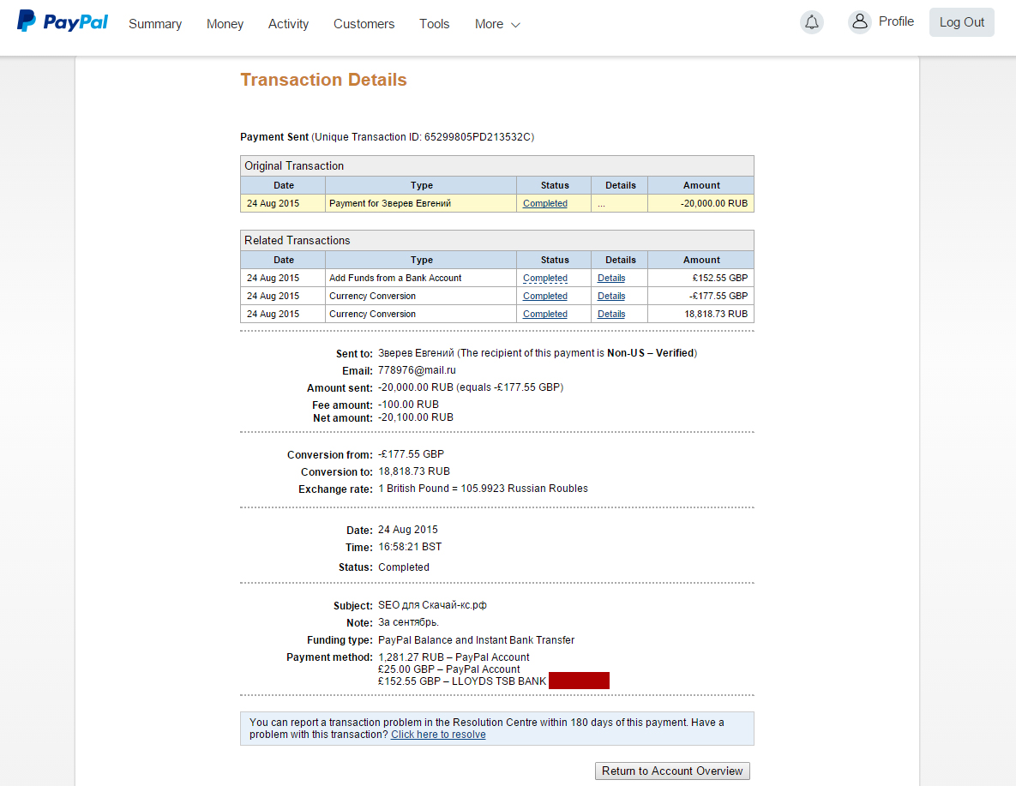
Task: Click the net amount -20,100.00 RUB
Action: click(x=415, y=418)
